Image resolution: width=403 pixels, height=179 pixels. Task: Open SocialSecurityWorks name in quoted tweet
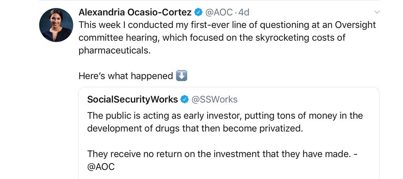tap(132, 99)
